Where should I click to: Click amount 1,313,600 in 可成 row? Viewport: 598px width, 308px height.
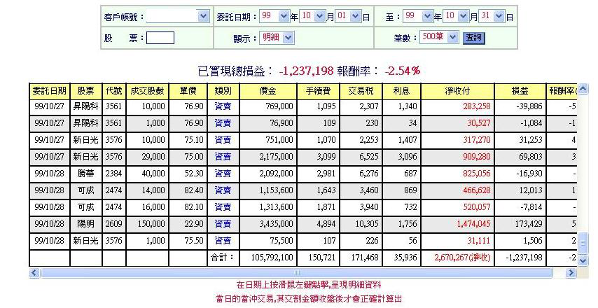pos(276,207)
